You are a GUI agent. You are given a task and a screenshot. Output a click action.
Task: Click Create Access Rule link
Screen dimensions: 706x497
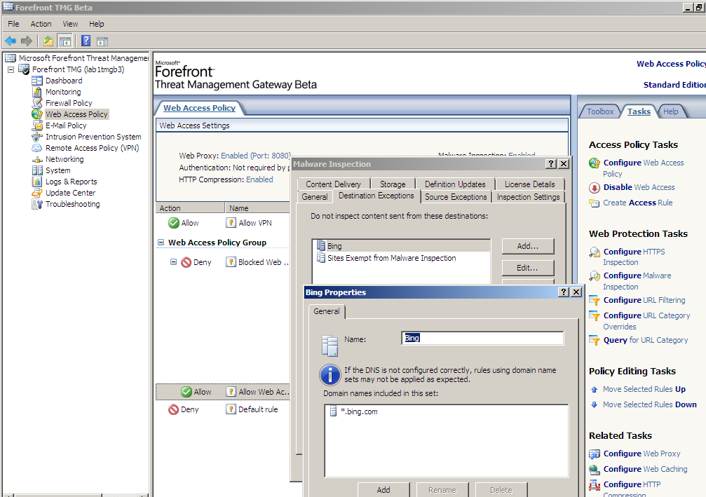pos(637,203)
